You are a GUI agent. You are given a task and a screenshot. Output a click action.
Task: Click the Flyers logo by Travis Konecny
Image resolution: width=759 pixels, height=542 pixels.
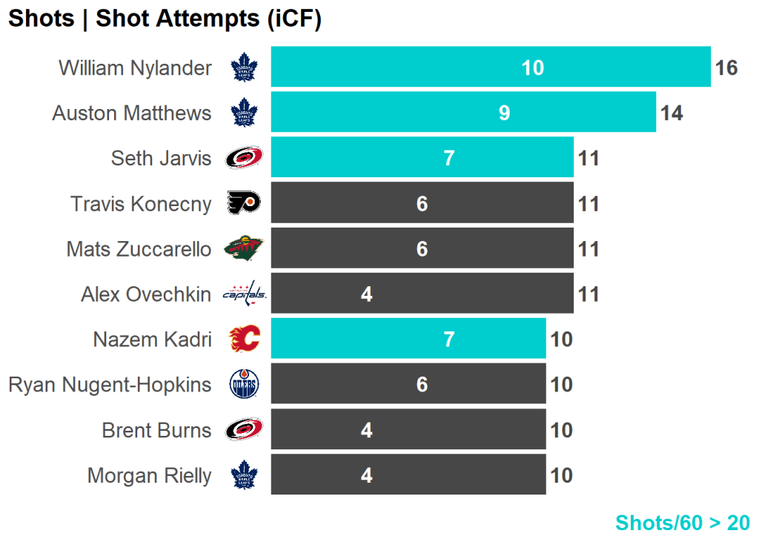[243, 203]
